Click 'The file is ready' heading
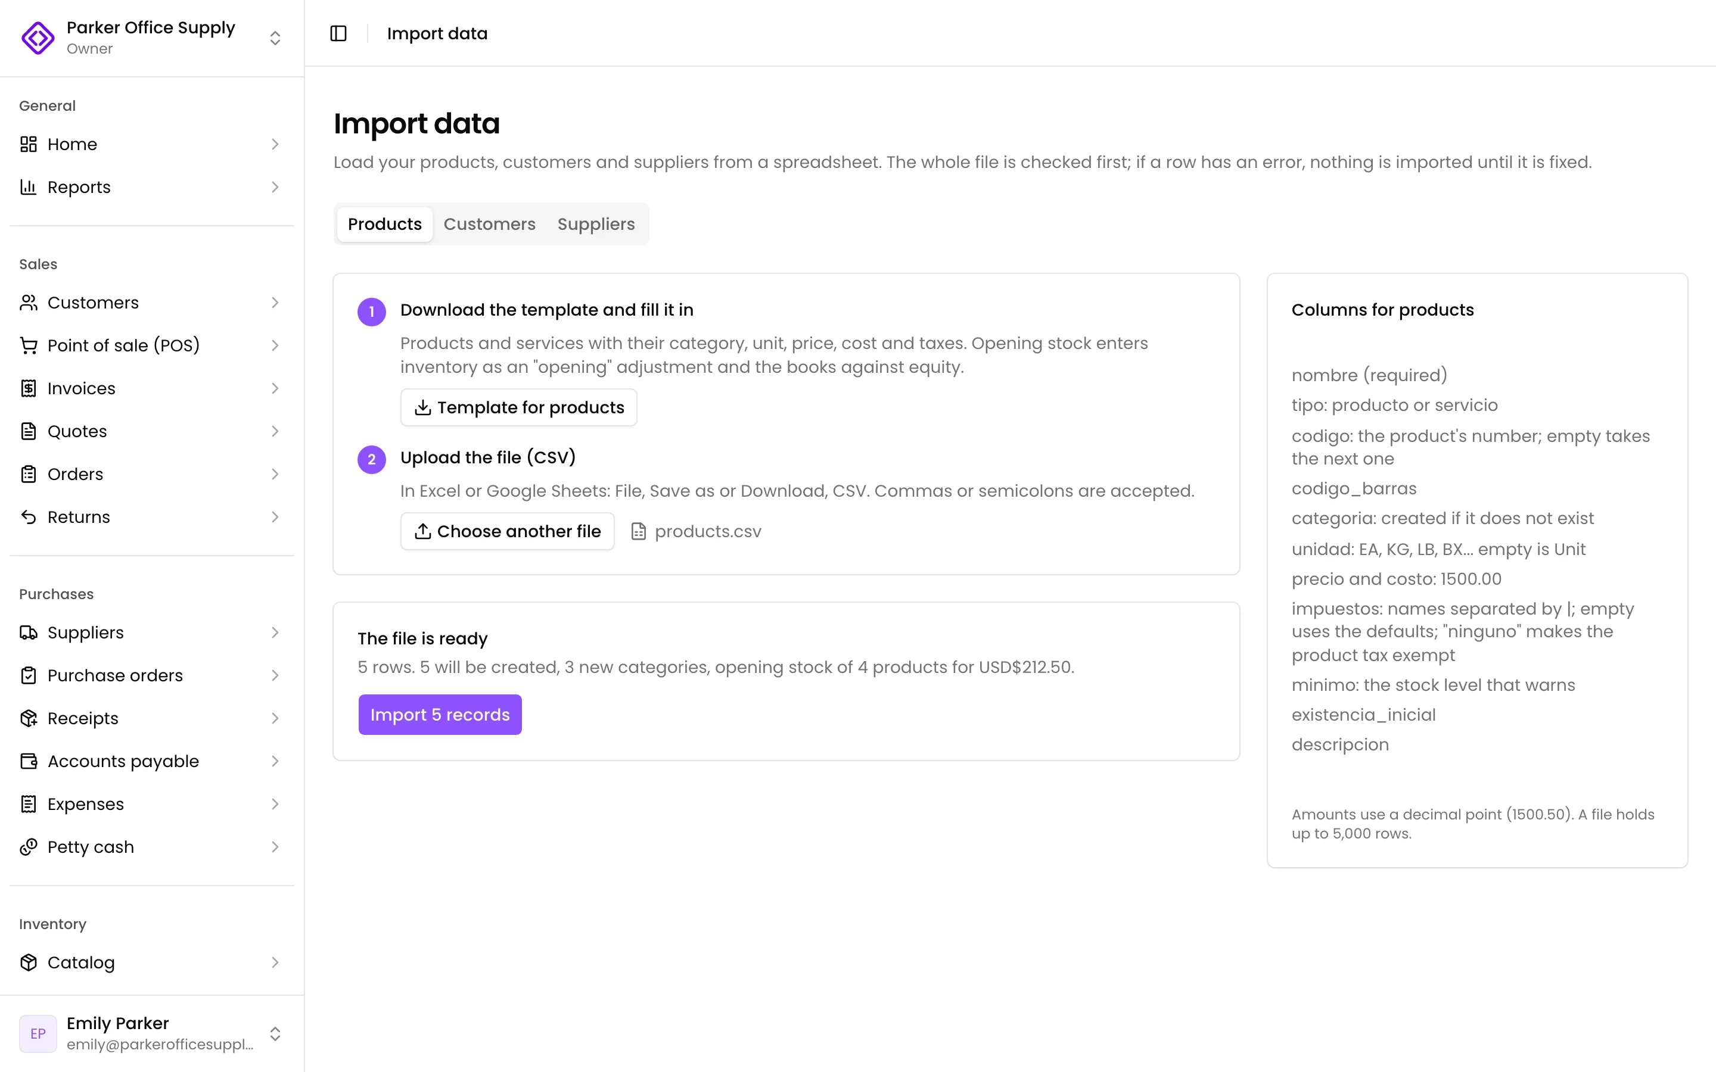This screenshot has height=1072, width=1716. click(422, 639)
